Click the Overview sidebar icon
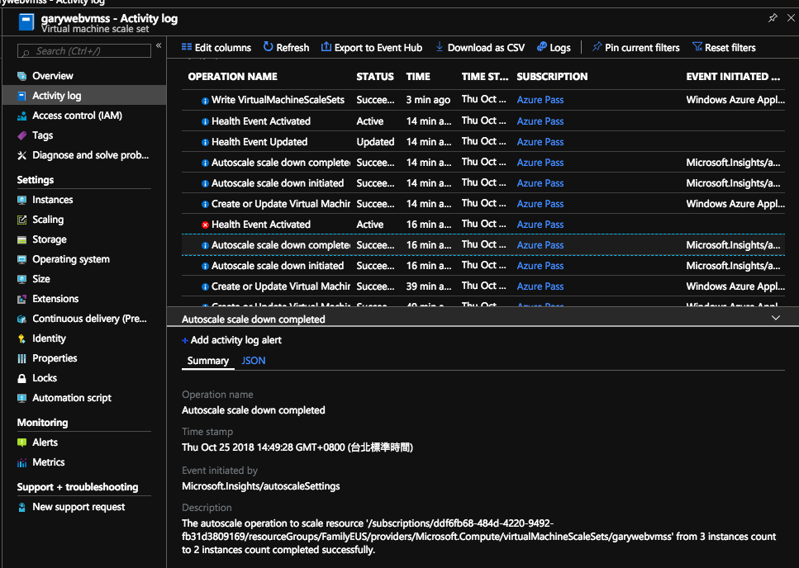Viewport: 799px width, 568px height. [x=22, y=76]
